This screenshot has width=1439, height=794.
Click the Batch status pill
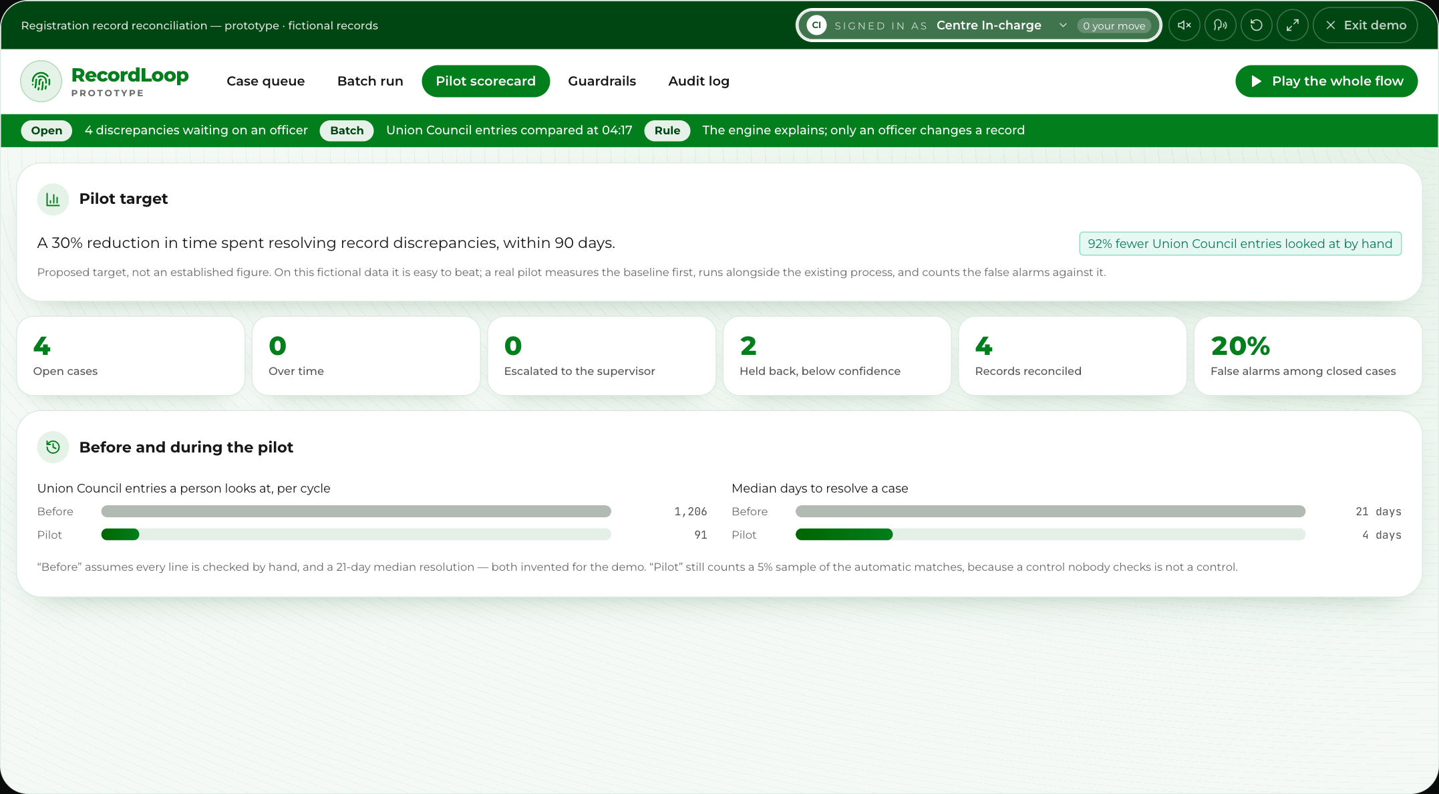click(x=347, y=130)
